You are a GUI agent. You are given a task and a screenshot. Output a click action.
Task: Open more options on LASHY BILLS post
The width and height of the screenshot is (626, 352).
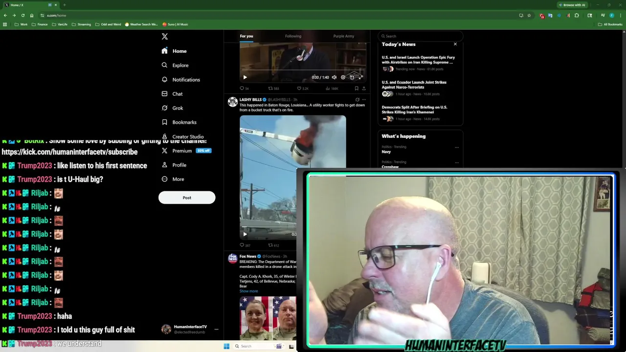tap(364, 100)
